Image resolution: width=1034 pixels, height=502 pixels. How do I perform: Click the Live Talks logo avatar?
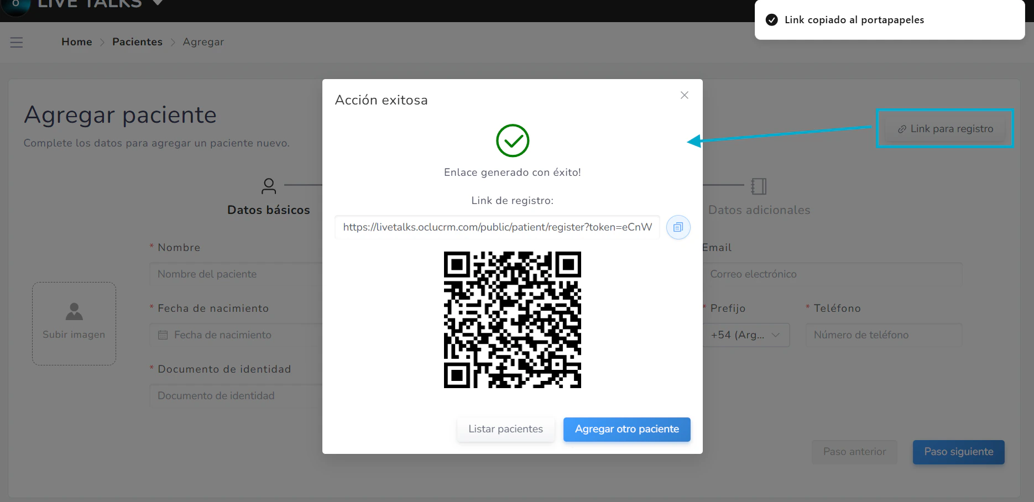coord(15,4)
